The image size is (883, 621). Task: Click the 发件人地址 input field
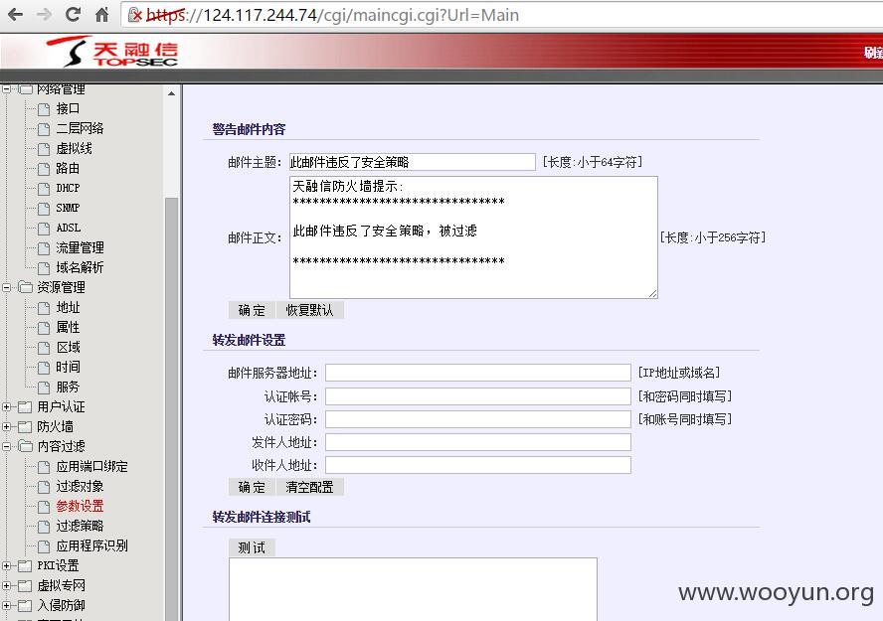(x=478, y=442)
